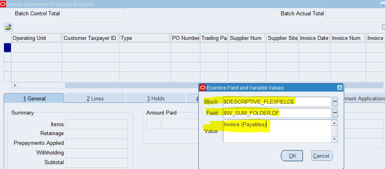Select the PO Number column header
This screenshot has height=169, width=385.
185,38
